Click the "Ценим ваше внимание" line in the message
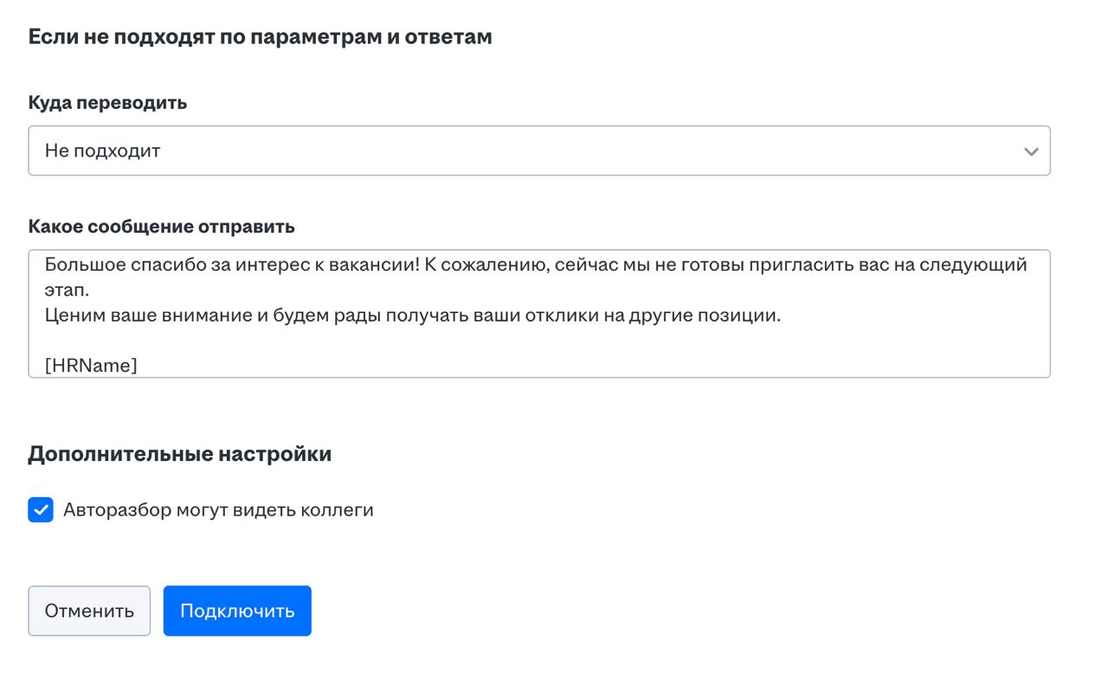Screen dimensions: 1108x678 click(412, 315)
